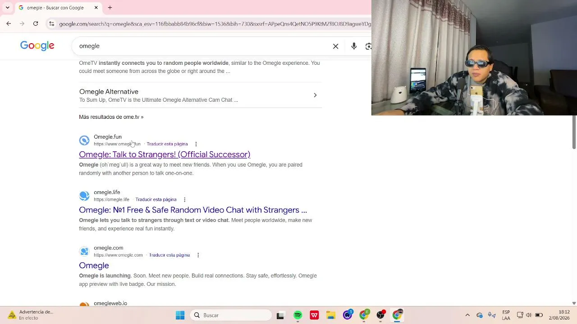Switch to the active Chrome taskbar window
The width and height of the screenshot is (577, 324).
click(x=397, y=315)
